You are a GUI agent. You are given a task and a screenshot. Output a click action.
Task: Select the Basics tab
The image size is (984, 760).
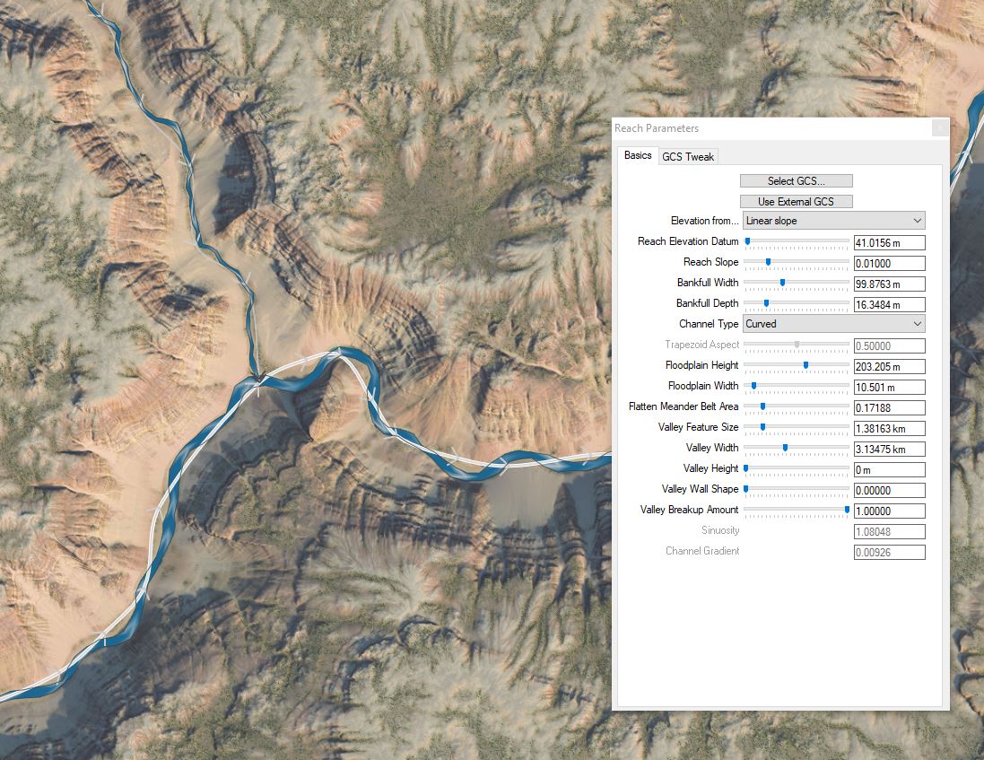(x=638, y=156)
